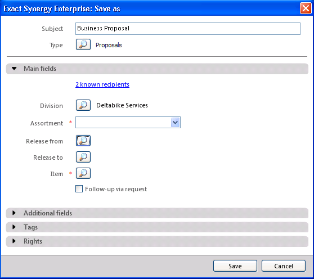Cancel the Save as dialog
This screenshot has height=279, width=314.
coord(284,266)
